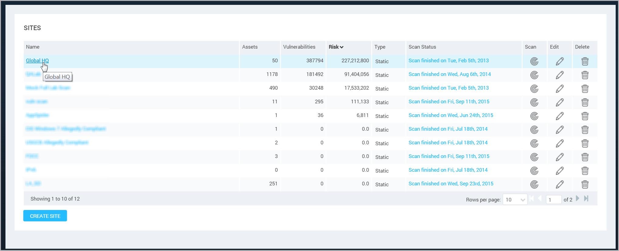Delete the Global HQ site
Viewport: 619px width, 251px height.
point(585,61)
